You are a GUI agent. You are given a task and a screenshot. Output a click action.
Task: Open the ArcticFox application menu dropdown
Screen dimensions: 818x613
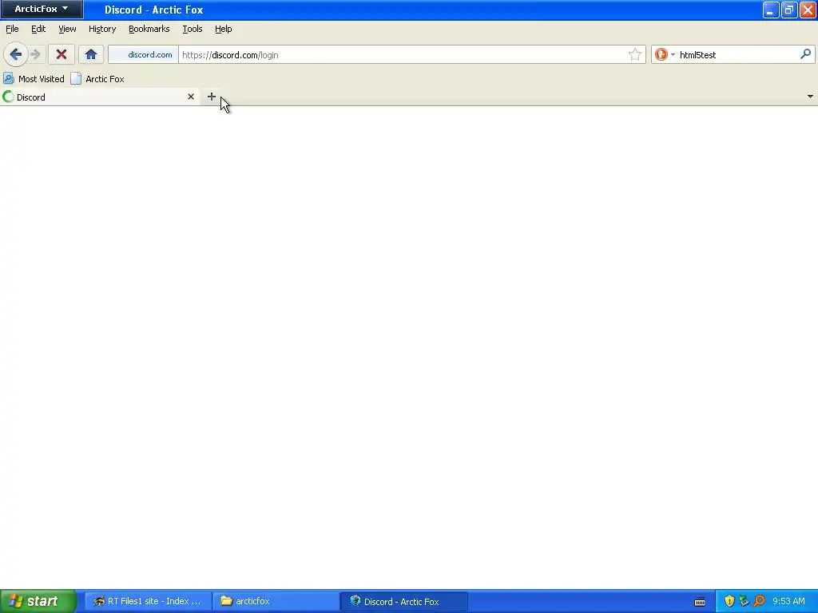tap(42, 9)
